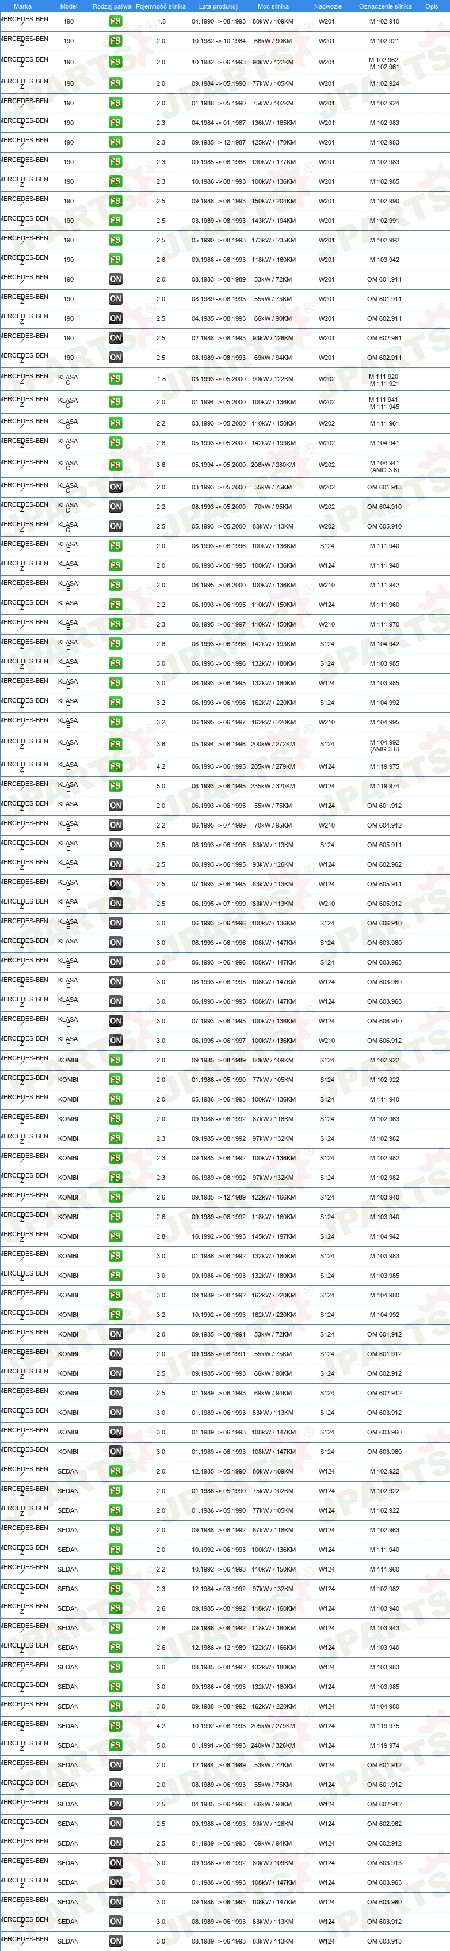450x1951 pixels.
Task: Click the ON diesel icon in the OM 604.912 row
Action: point(115,826)
